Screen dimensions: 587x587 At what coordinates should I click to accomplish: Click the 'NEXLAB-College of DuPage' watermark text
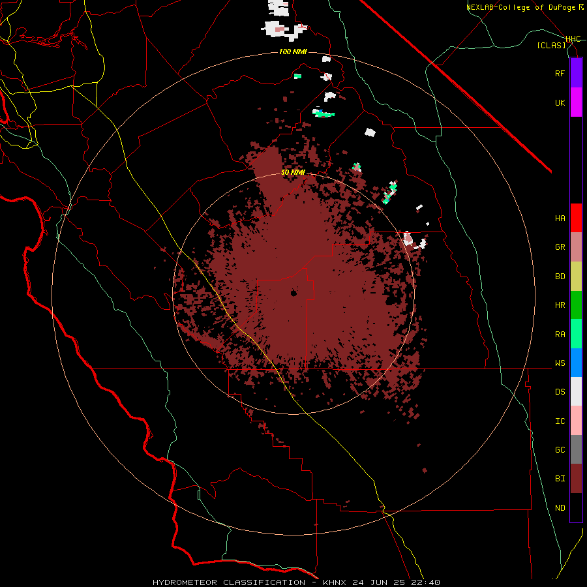[x=520, y=7]
